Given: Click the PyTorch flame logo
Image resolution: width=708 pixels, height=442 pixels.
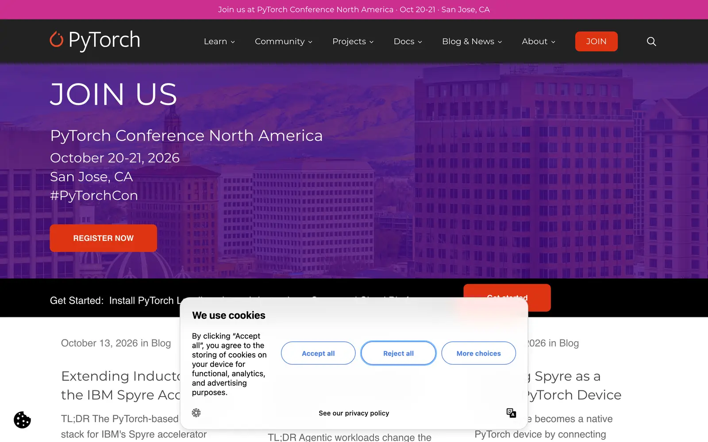Looking at the screenshot, I should (95, 41).
